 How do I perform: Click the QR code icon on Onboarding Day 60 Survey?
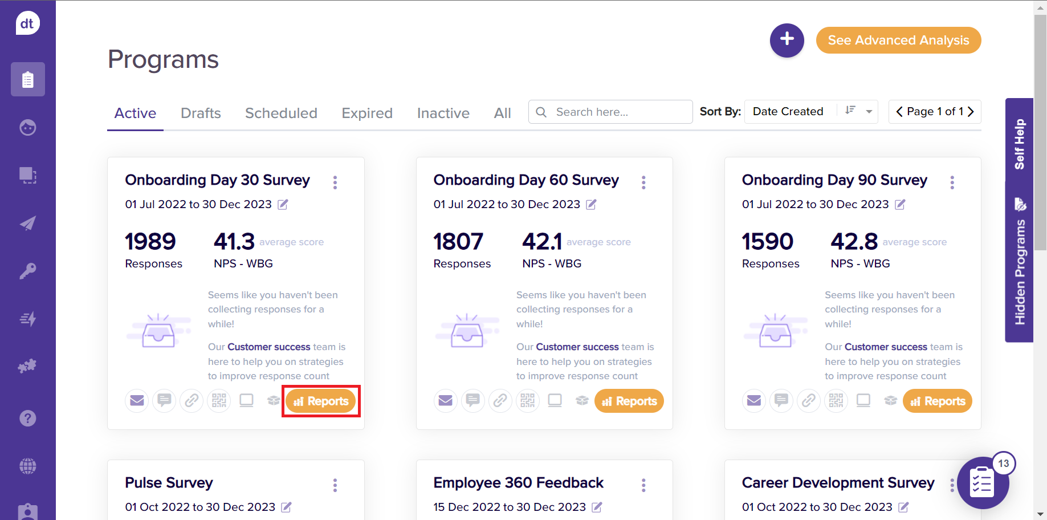pos(527,401)
